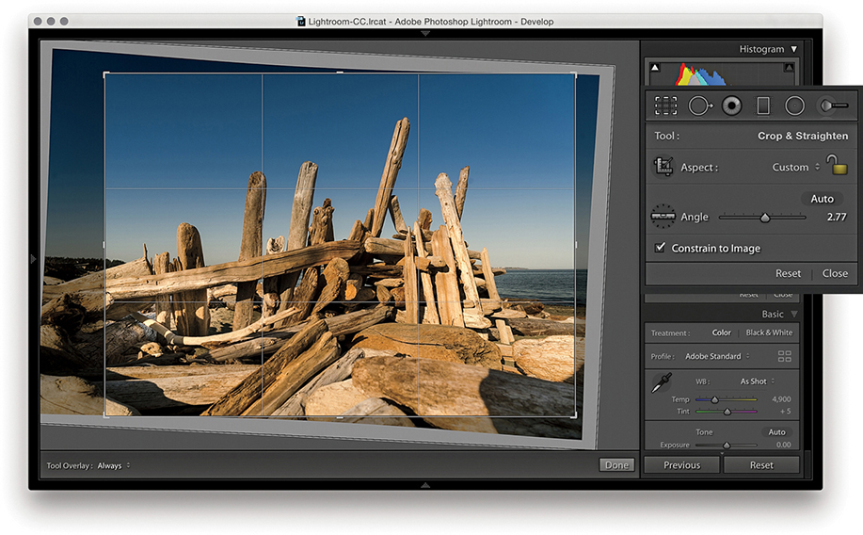
Task: Toggle the shadow clipping indicator in histogram
Action: [x=656, y=67]
